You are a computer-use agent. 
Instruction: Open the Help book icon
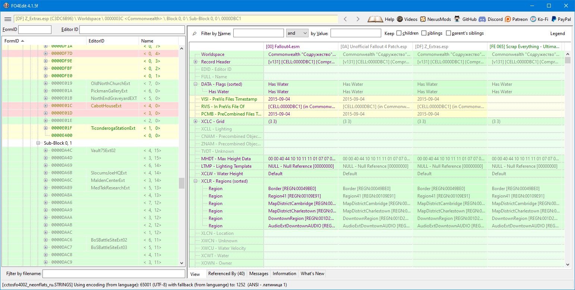click(x=376, y=19)
